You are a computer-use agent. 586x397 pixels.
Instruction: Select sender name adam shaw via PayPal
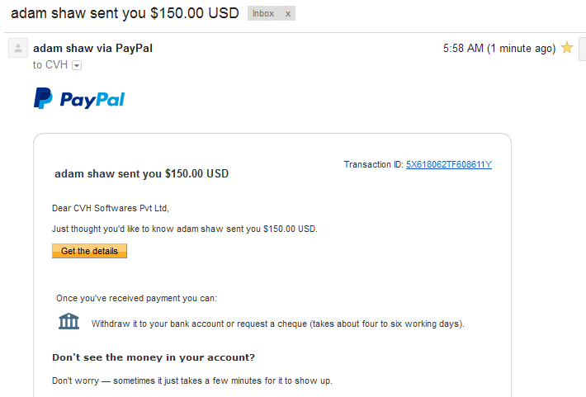pos(92,48)
